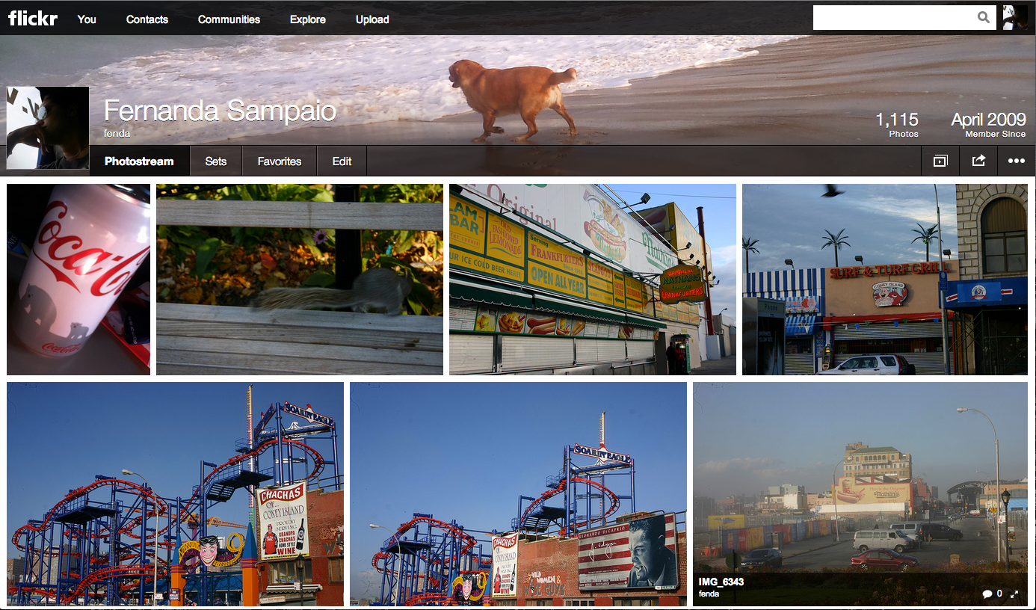
Task: Click the April 2009 Member Since text
Action: click(x=988, y=124)
